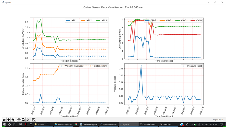Open the volume control in tray
This screenshot has height=127, width=228.
click(202, 125)
